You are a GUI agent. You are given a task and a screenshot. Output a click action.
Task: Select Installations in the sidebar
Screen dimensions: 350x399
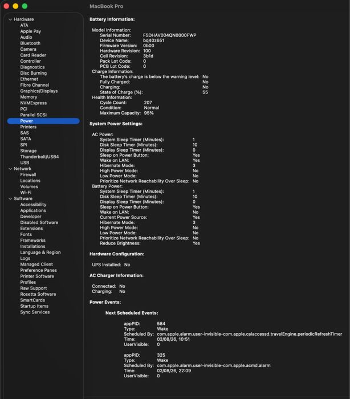(32, 246)
